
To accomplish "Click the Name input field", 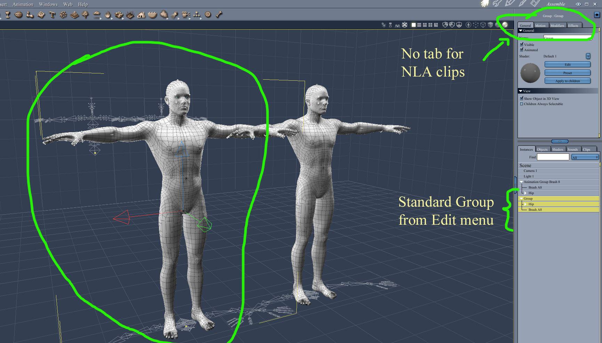I will click(568, 37).
